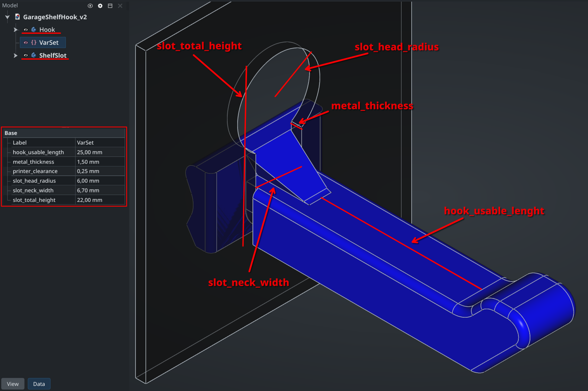Select the VarSet tree item
The width and height of the screenshot is (588, 391).
[x=49, y=42]
